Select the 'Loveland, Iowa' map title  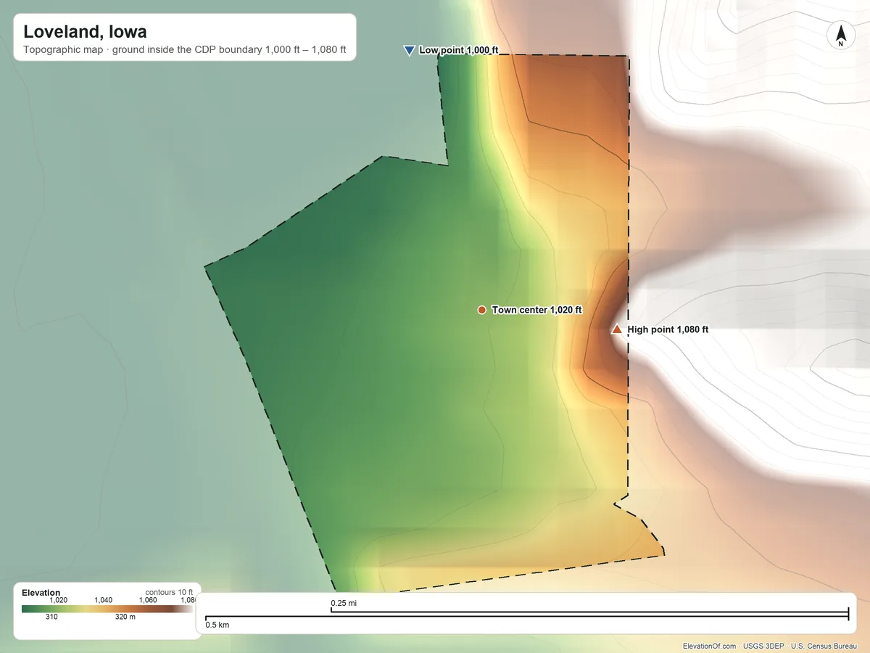coord(85,32)
